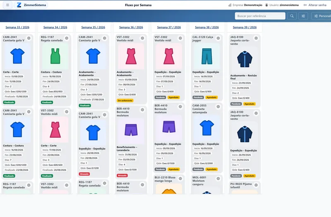Open gear on BLU-2210 Blusa manga longa card
The image size is (331, 217).
[180, 179]
